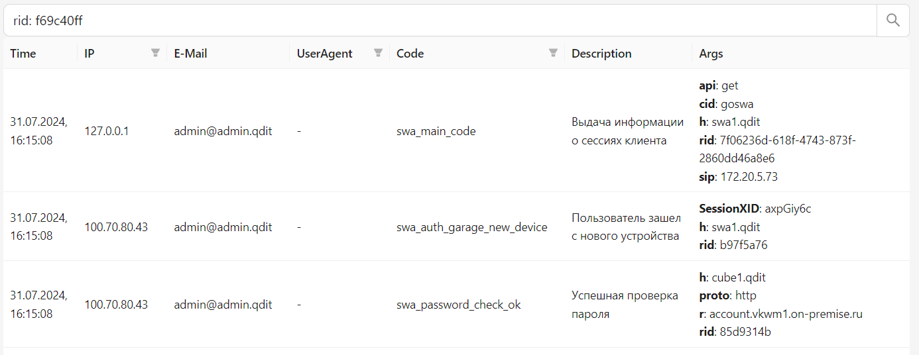This screenshot has width=919, height=355.
Task: Click the "Выдача информации о сессиях клиента" description
Action: pos(627,131)
